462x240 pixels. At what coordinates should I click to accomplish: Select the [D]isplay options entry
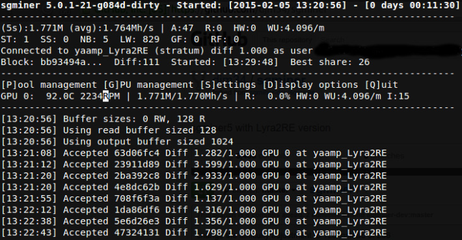tap(310, 85)
